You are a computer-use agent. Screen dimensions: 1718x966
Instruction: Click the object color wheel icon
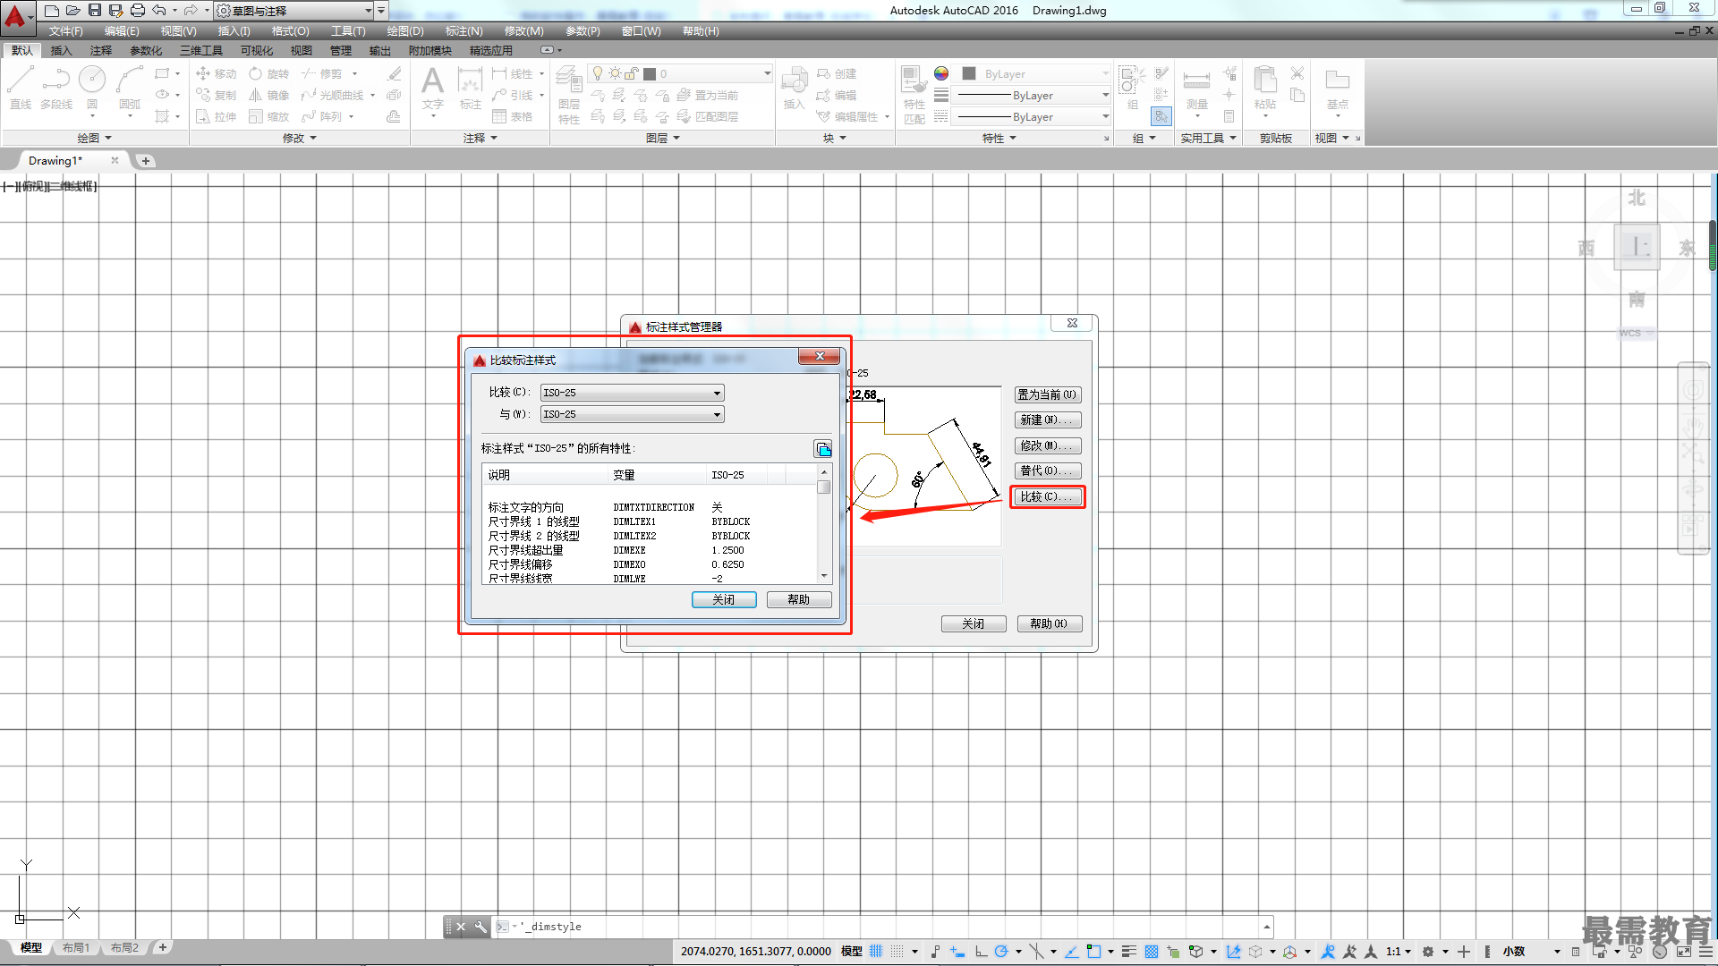click(941, 73)
